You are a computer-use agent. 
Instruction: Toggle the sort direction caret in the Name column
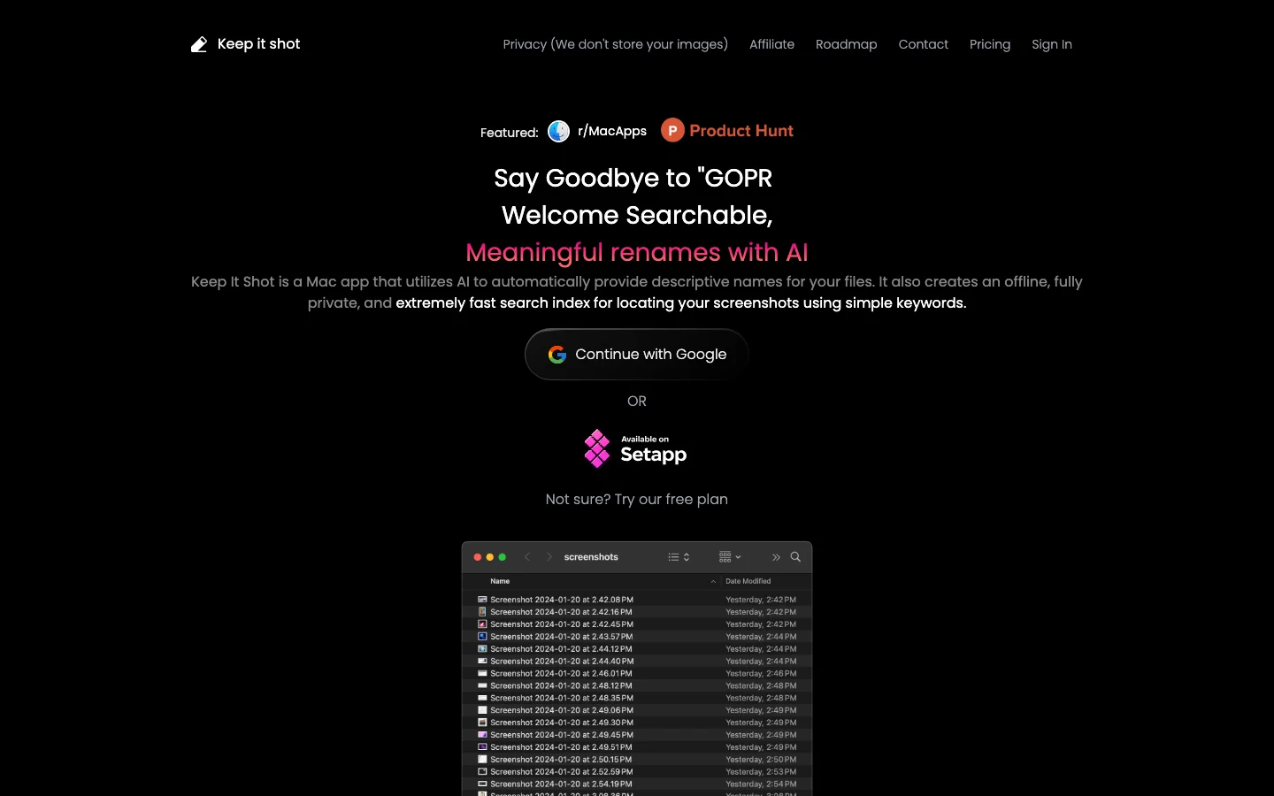pyautogui.click(x=713, y=581)
